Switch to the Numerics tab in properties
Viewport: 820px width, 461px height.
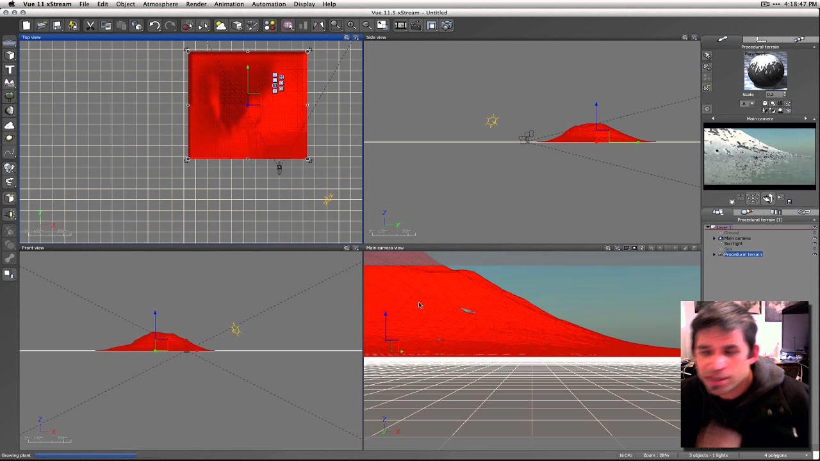coord(761,40)
